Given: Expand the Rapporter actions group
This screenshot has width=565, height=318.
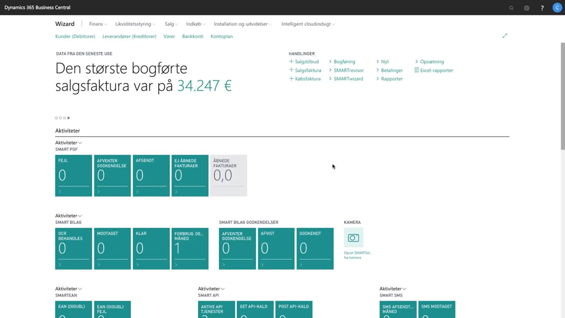Looking at the screenshot, I should pos(389,79).
